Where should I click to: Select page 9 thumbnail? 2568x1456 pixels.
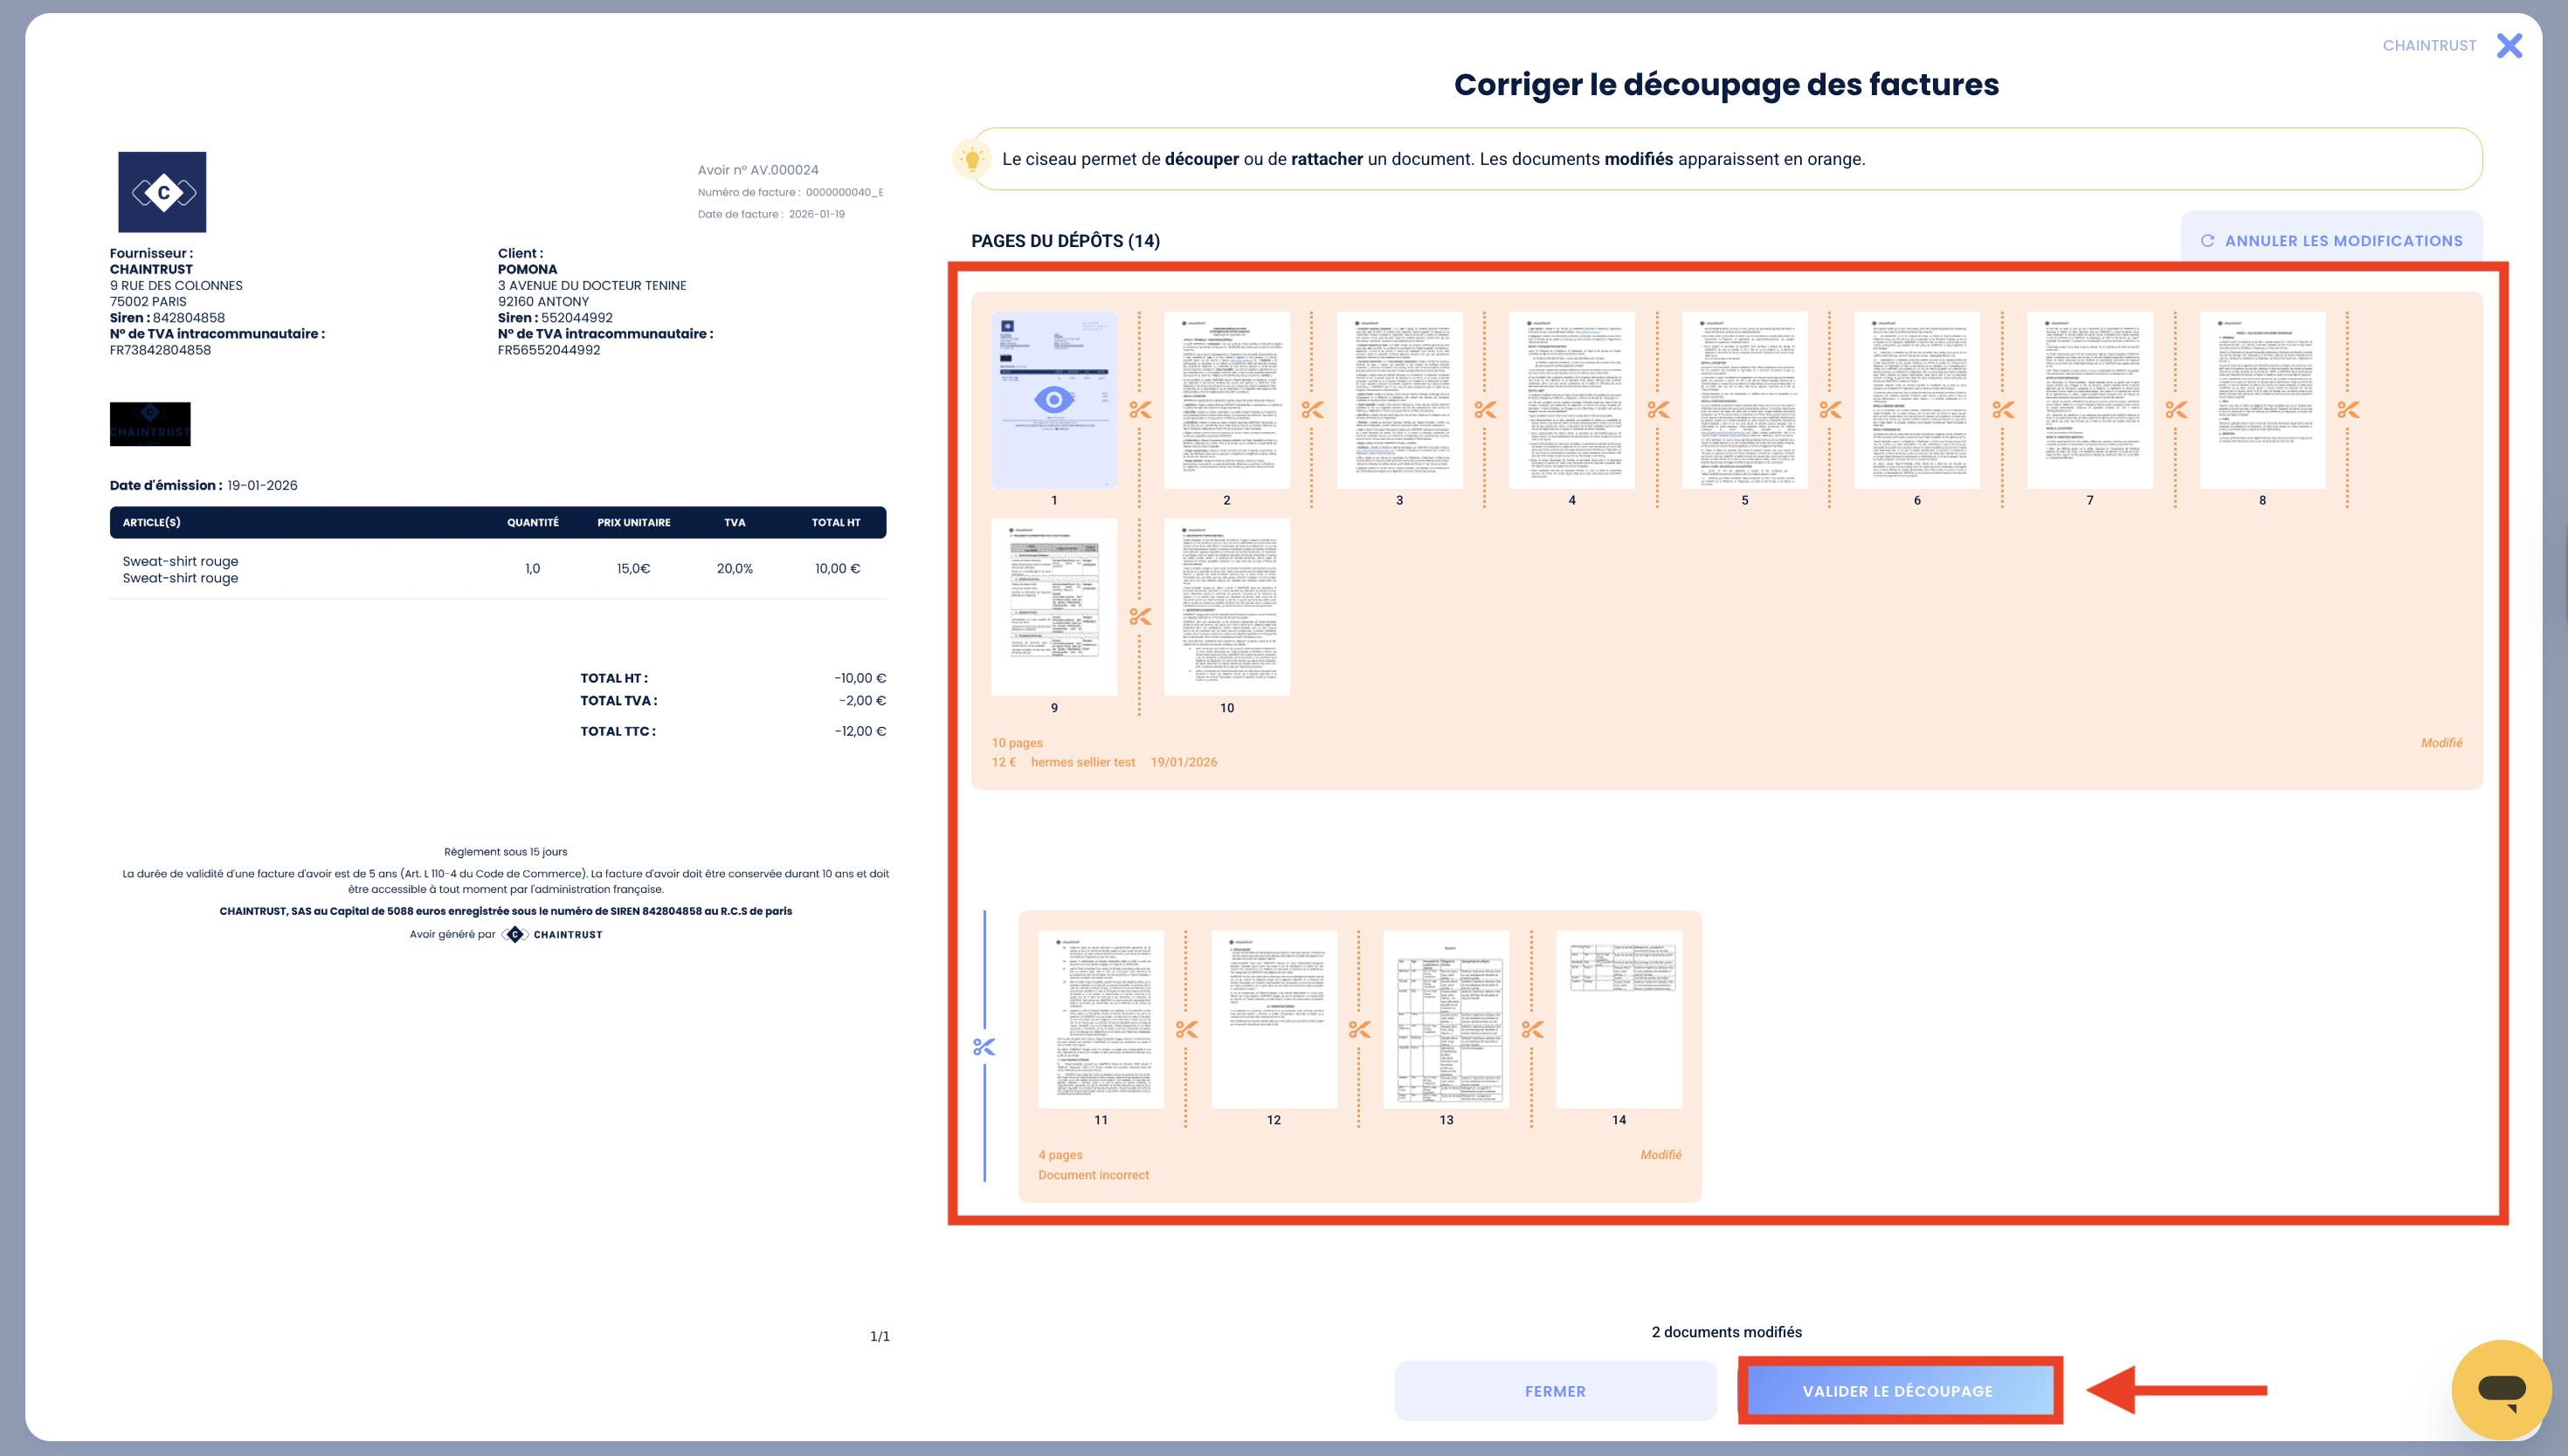click(1053, 607)
